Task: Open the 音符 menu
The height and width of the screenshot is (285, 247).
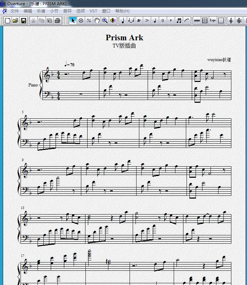Action: [67, 11]
